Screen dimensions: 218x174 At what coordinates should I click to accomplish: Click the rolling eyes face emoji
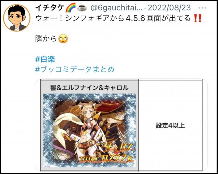coord(63,39)
